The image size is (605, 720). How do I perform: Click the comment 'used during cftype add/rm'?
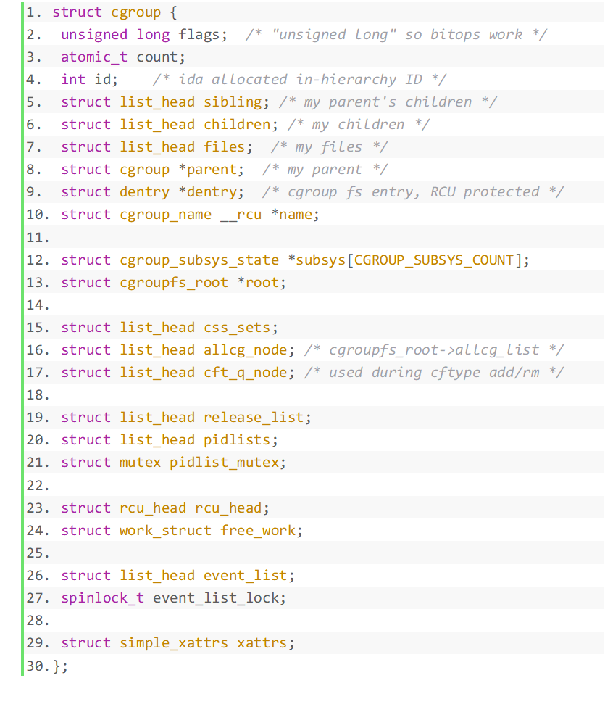point(434,373)
